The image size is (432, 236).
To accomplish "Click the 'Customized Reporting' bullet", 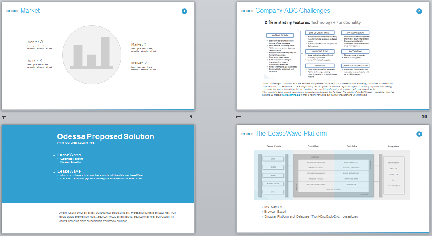I will pyautogui.click(x=72, y=159).
